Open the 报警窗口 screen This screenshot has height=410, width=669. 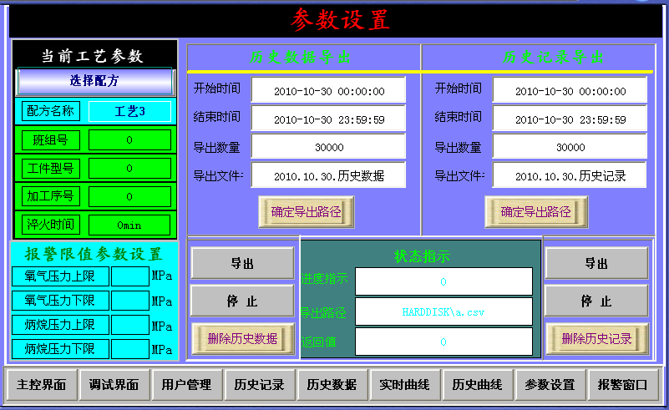pos(622,385)
